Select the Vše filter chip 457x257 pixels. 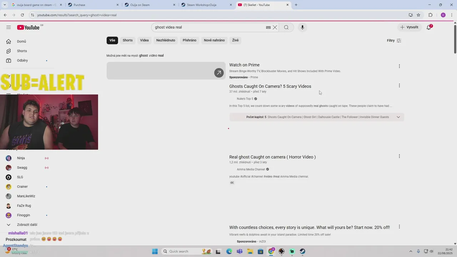pos(112,40)
